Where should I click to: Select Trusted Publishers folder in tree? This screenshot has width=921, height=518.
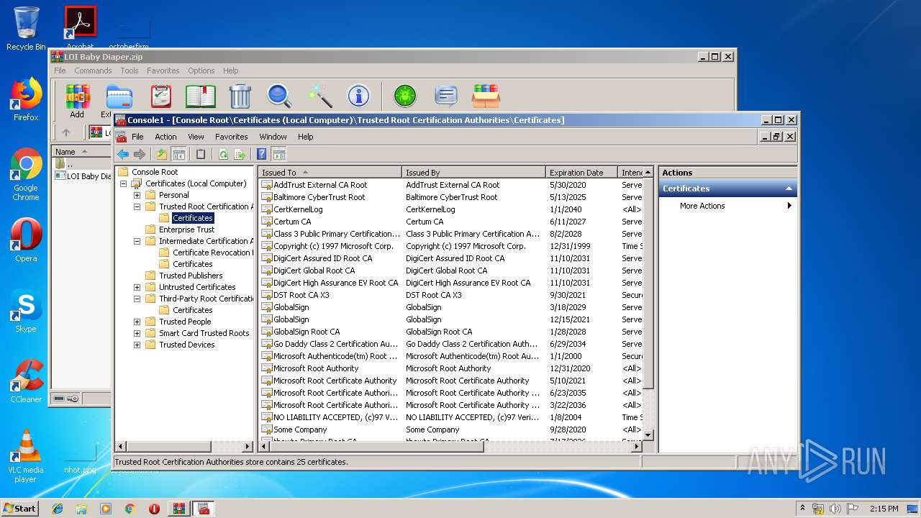[191, 276]
